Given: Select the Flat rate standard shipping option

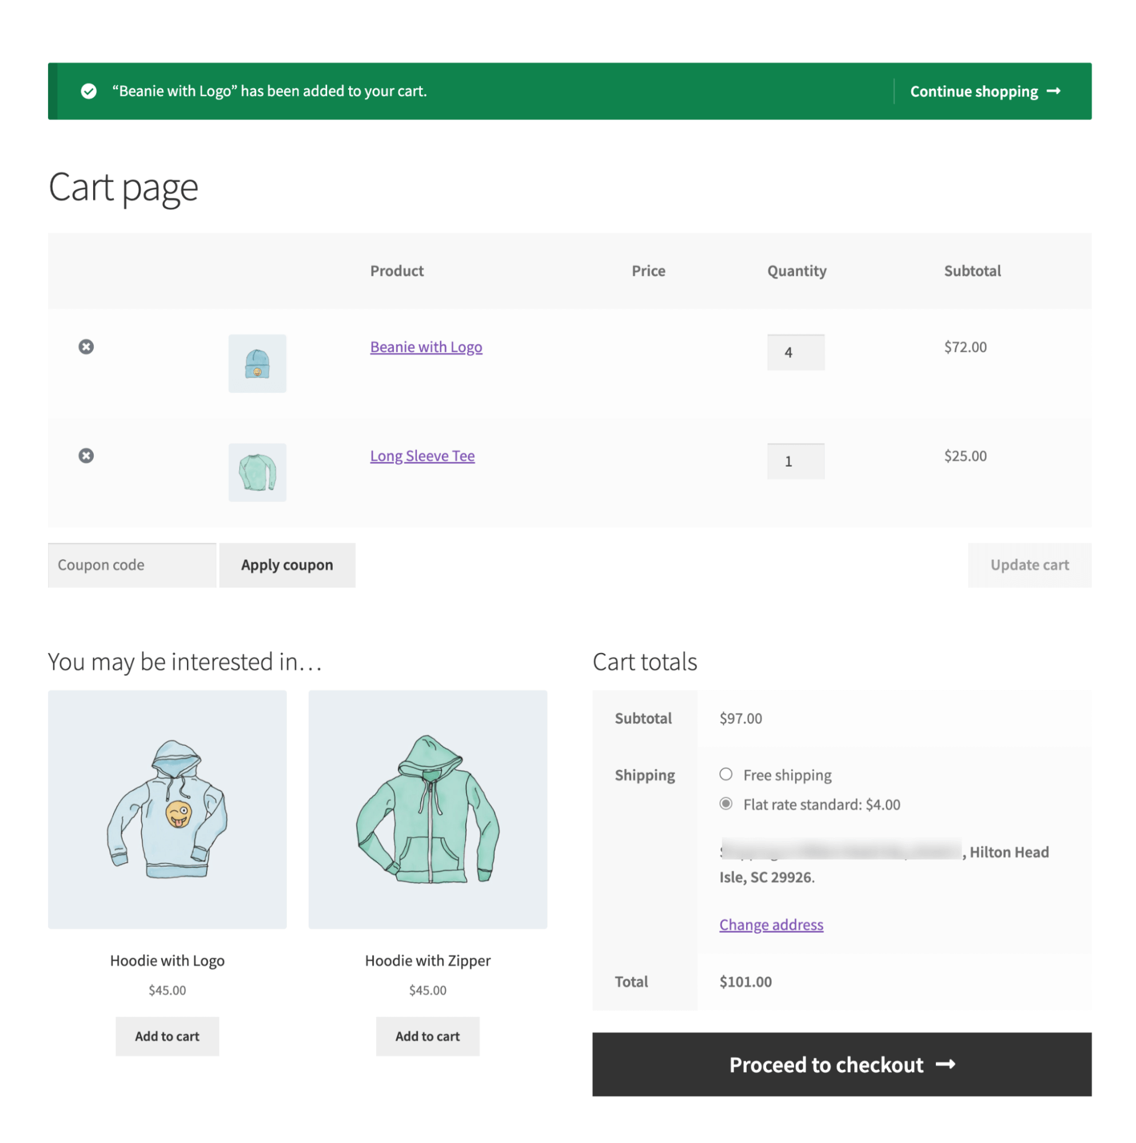Looking at the screenshot, I should click(x=726, y=804).
